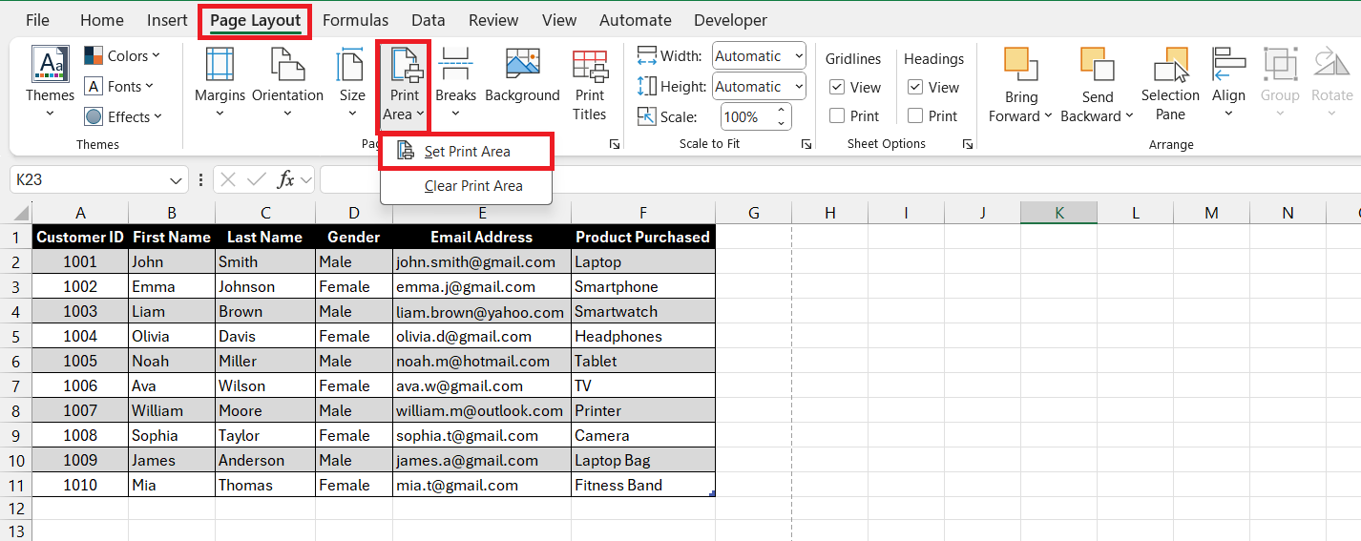Expand the Width dropdown
The image size is (1361, 541).
click(x=798, y=56)
